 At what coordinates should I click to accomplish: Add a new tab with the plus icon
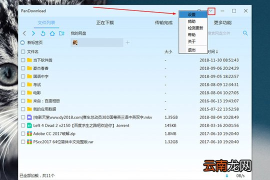tap(127, 42)
